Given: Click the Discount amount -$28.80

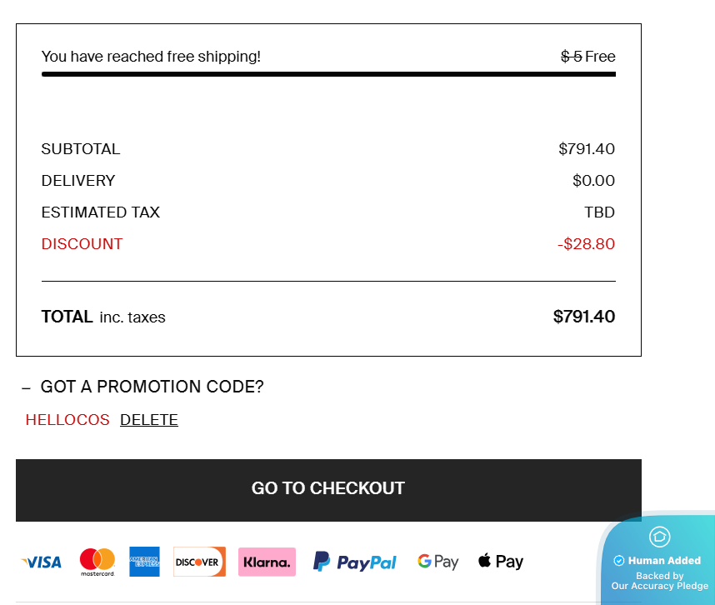Looking at the screenshot, I should click(x=586, y=244).
